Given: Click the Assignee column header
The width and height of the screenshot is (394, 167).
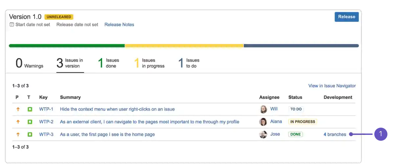Looking at the screenshot, I should pyautogui.click(x=269, y=97).
